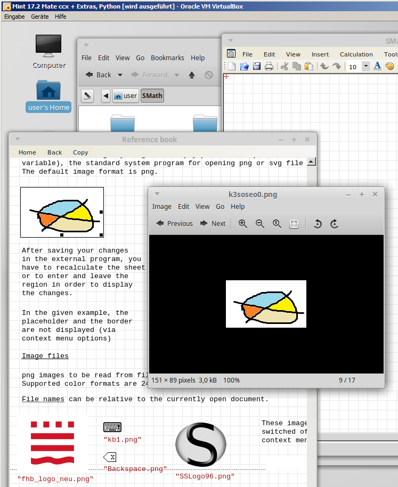Rotate image counterclockwise
398x487 pixels.
coord(318,224)
